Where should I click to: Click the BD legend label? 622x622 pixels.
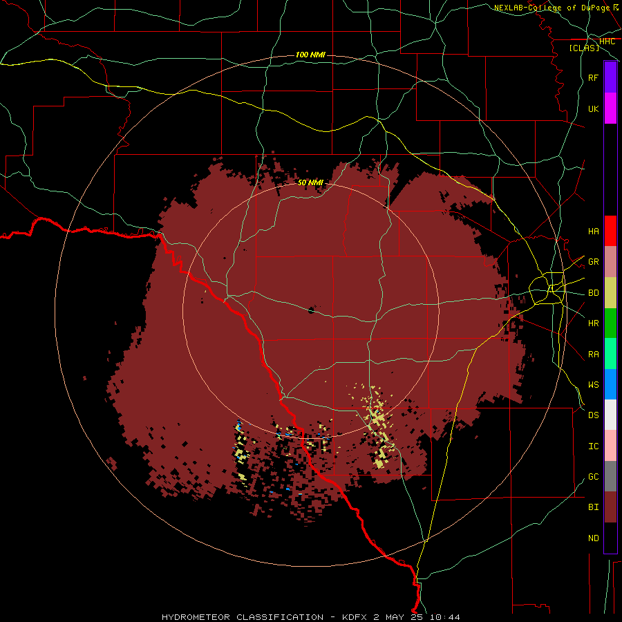coord(593,293)
